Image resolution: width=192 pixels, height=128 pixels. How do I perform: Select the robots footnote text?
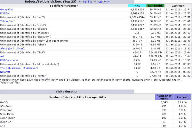point(90,81)
